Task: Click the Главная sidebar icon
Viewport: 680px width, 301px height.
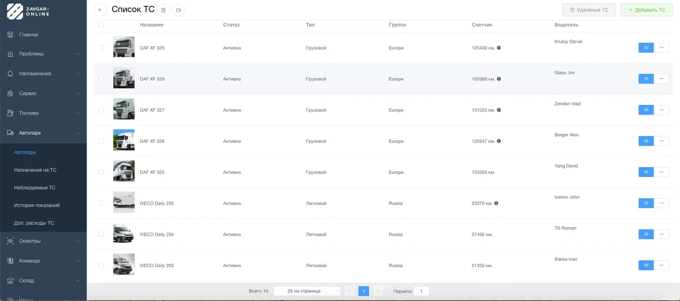Action: [x=10, y=34]
